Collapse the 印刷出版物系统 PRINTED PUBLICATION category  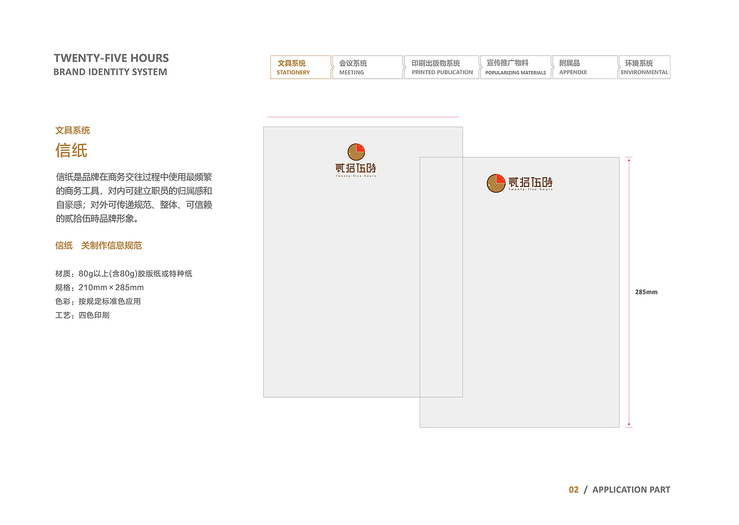pyautogui.click(x=441, y=67)
